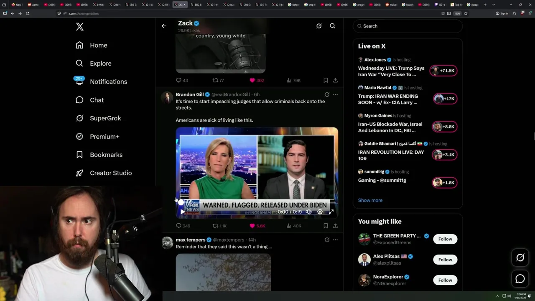Reply to Brandon Gill post with 249 comments
The height and width of the screenshot is (301, 535).
(x=183, y=226)
